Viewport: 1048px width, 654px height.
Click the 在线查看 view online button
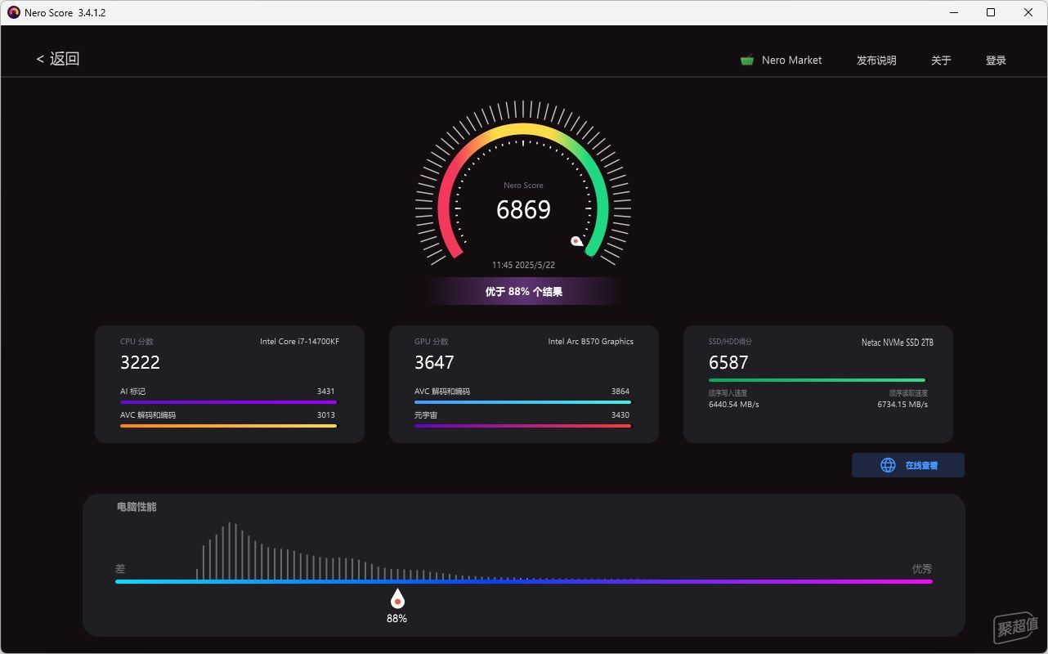tap(908, 465)
